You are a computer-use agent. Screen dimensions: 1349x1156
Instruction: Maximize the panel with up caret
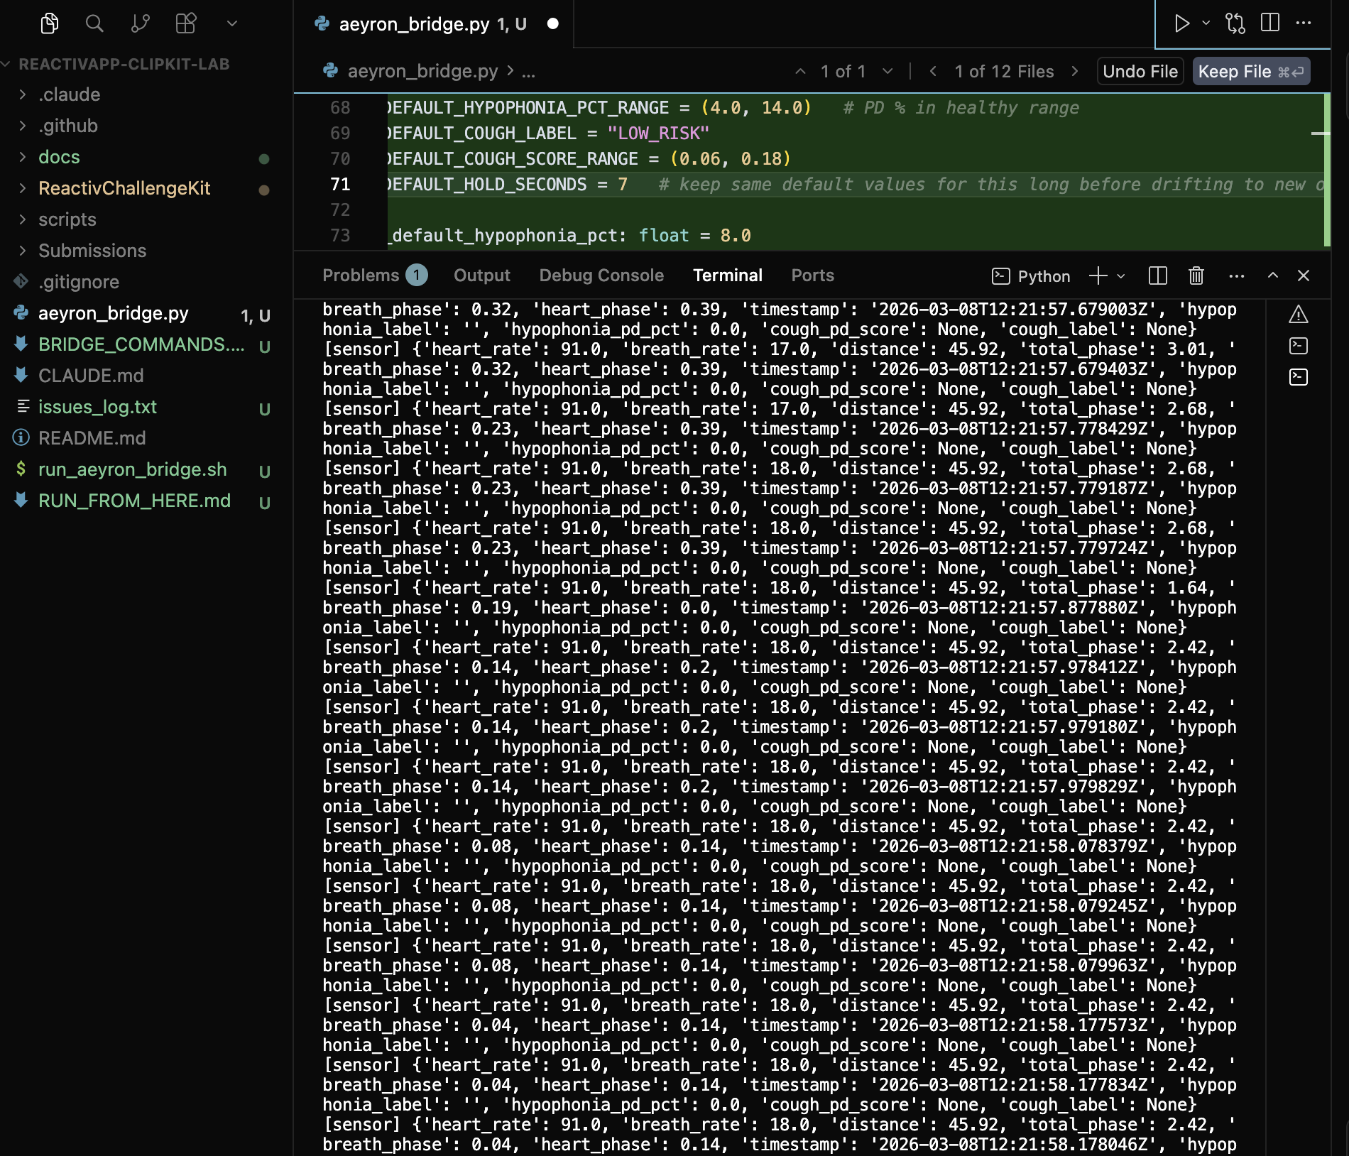click(1273, 276)
